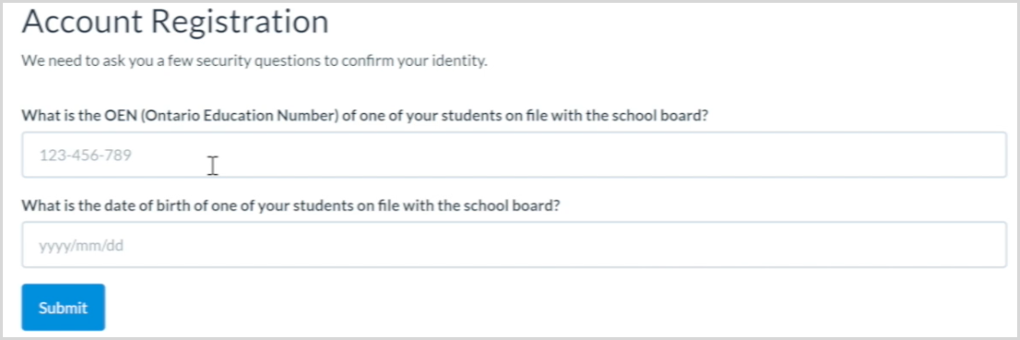Click the middle of the OEN text box
The width and height of the screenshot is (1020, 340).
[514, 155]
